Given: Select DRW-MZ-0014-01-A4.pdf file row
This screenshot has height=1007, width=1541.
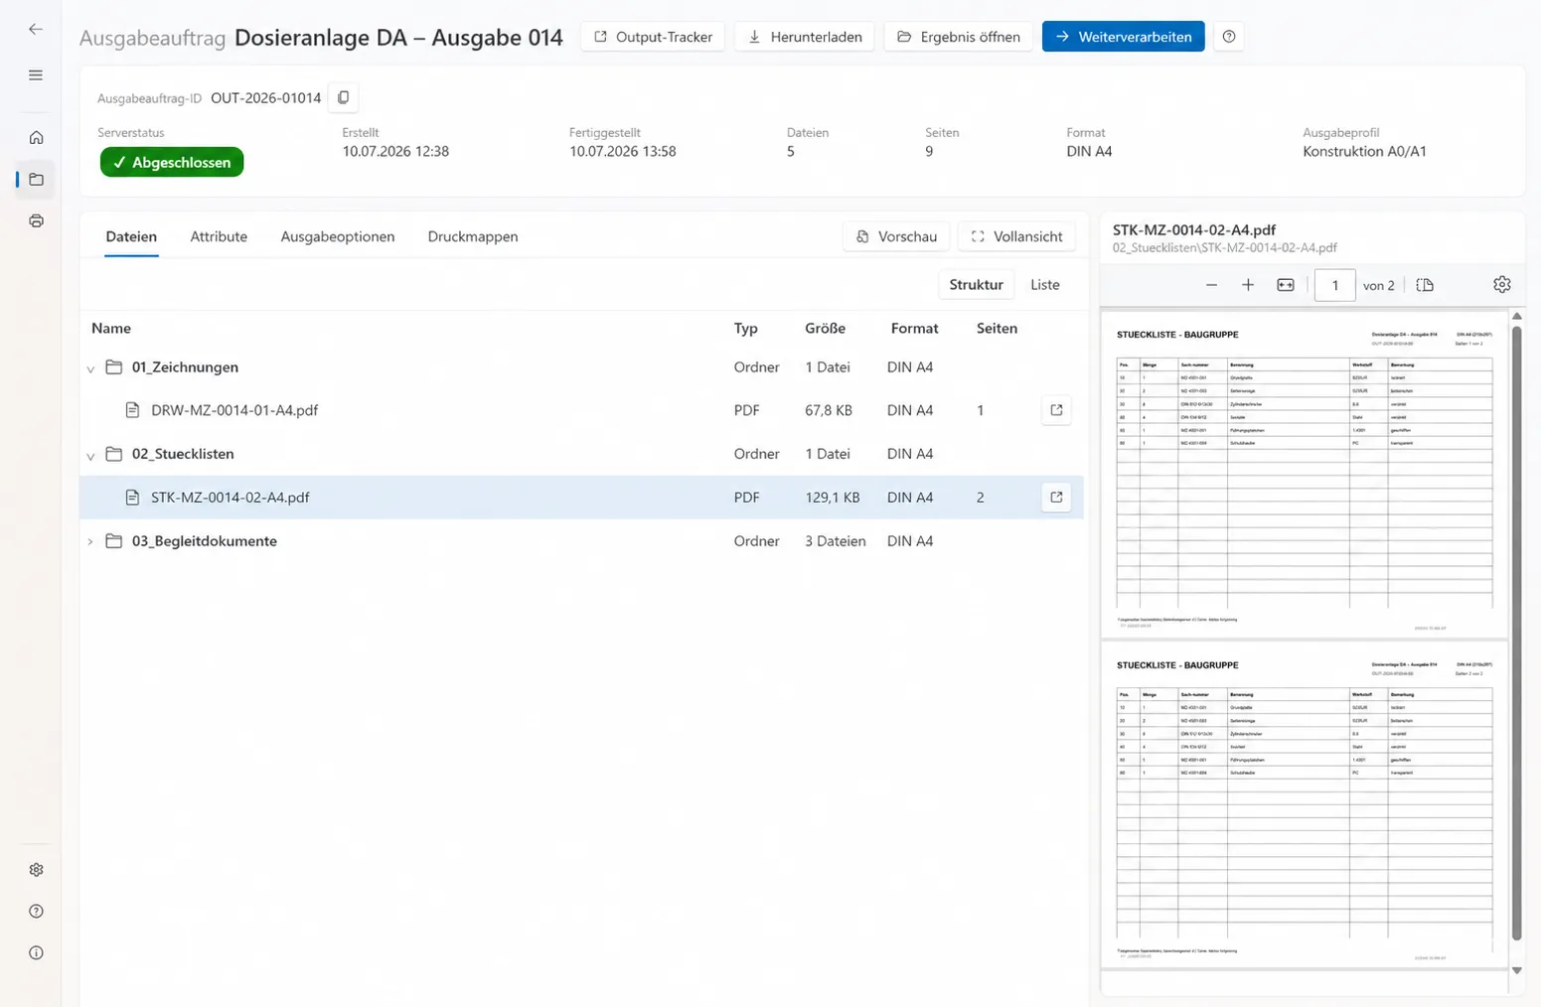Looking at the screenshot, I should (581, 410).
